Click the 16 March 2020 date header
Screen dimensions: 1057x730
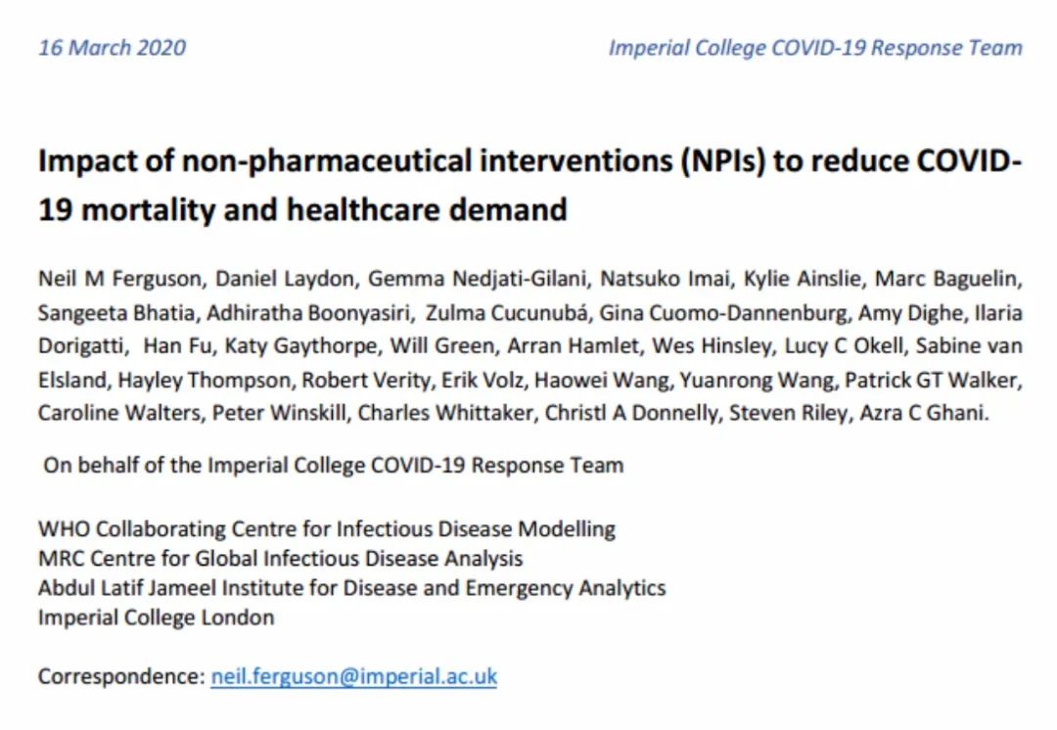[112, 48]
